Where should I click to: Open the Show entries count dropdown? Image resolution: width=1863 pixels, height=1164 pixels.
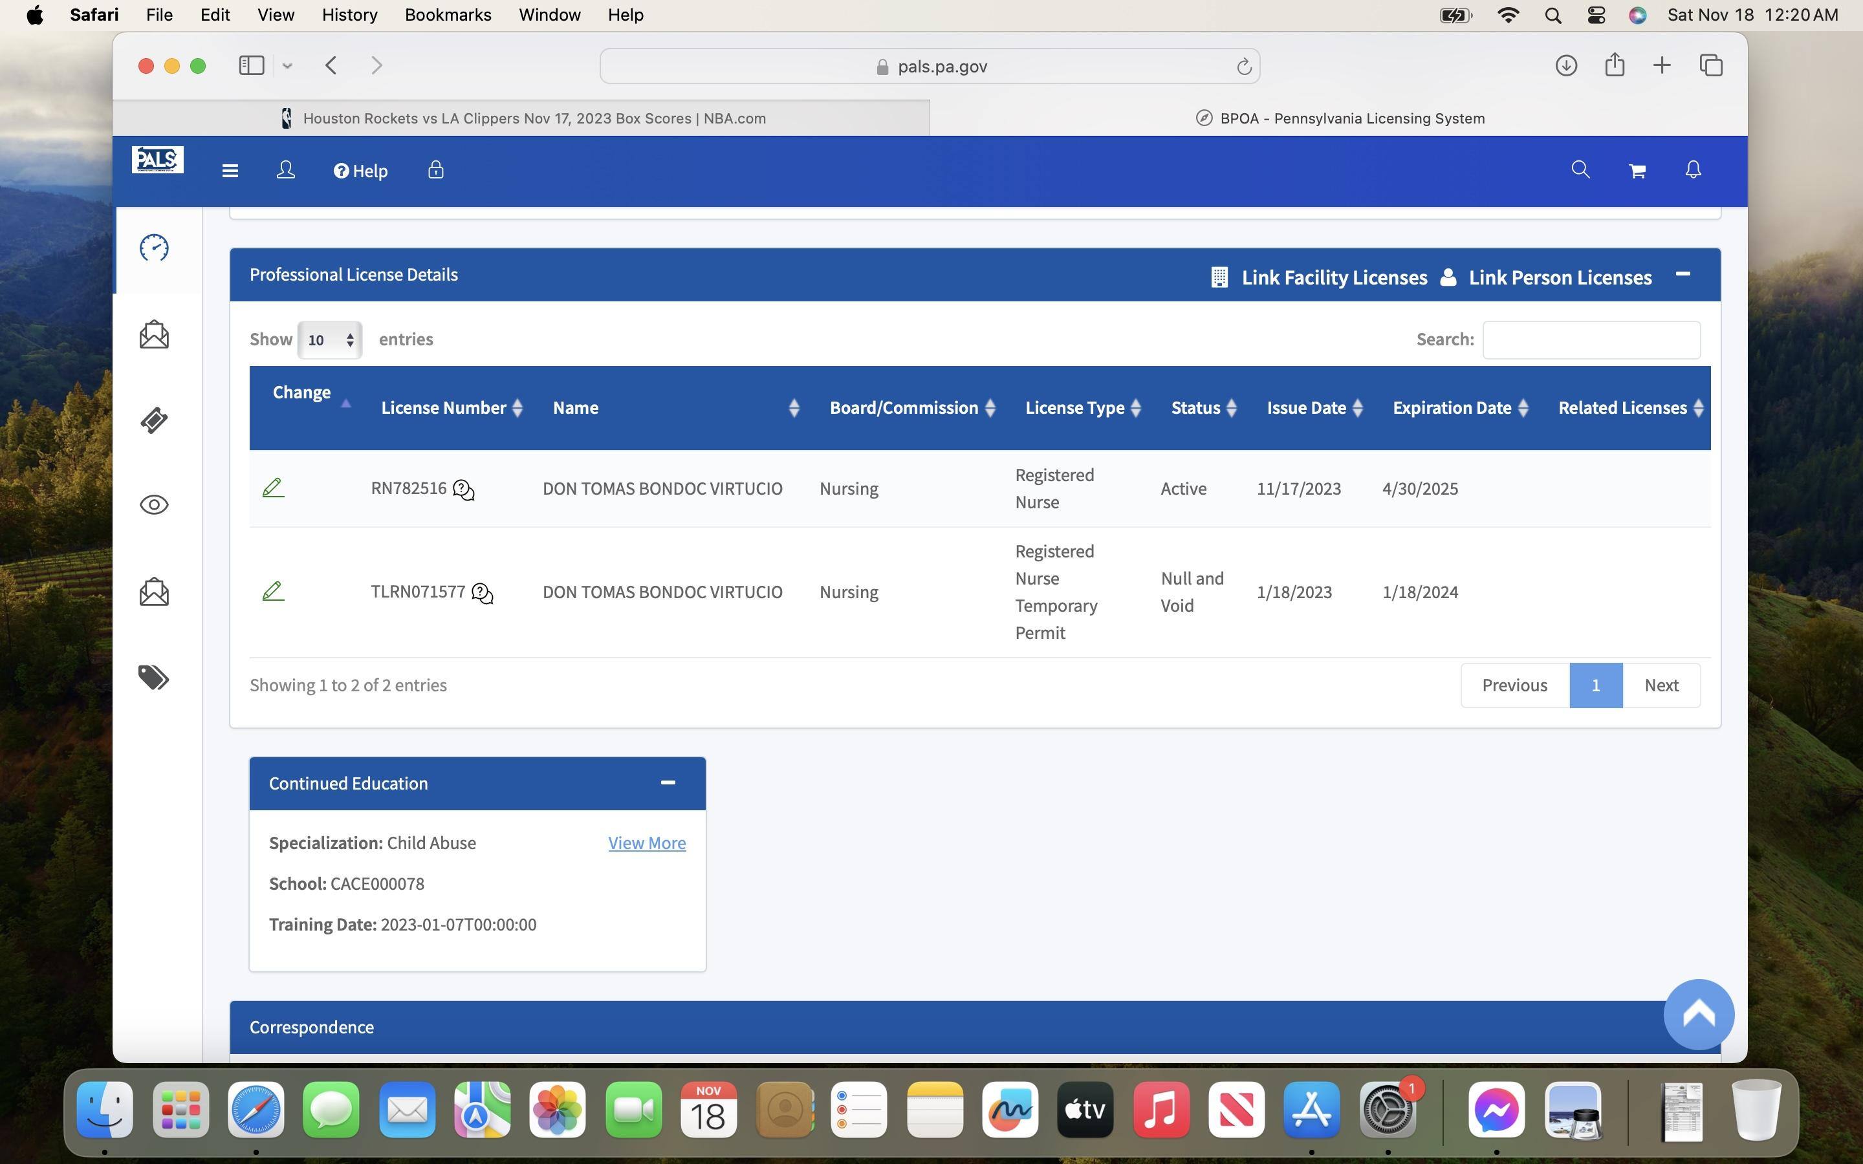pos(329,340)
